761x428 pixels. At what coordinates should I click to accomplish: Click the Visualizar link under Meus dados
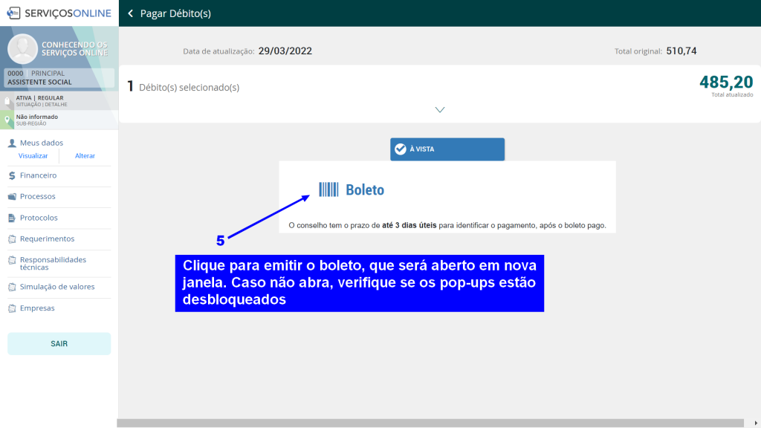(33, 156)
